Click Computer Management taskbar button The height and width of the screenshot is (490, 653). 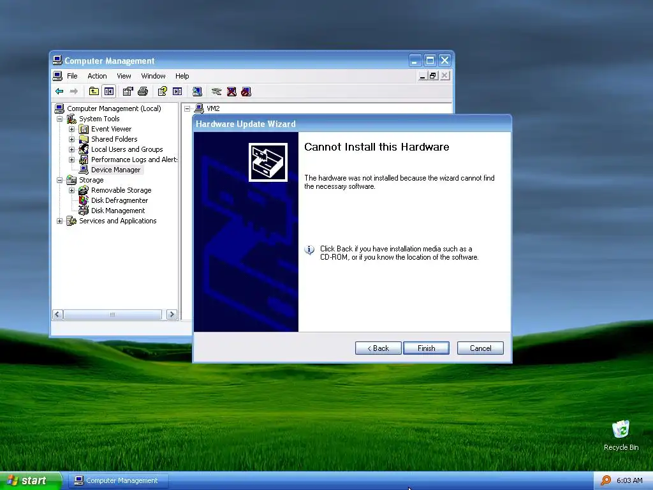point(119,480)
